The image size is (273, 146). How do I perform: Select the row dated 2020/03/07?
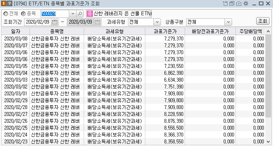(133, 45)
